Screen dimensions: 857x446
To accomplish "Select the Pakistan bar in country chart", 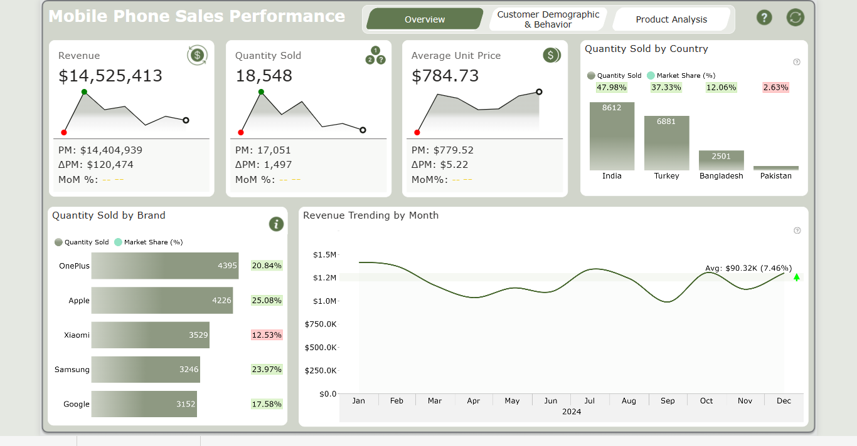I will (775, 168).
